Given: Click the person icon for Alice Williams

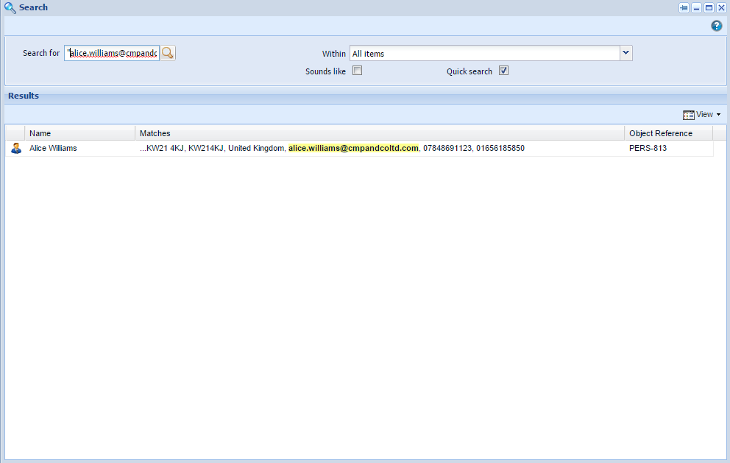Looking at the screenshot, I should [x=16, y=148].
